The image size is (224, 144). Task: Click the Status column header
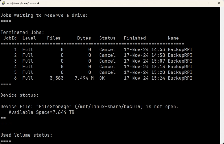pos(107,38)
